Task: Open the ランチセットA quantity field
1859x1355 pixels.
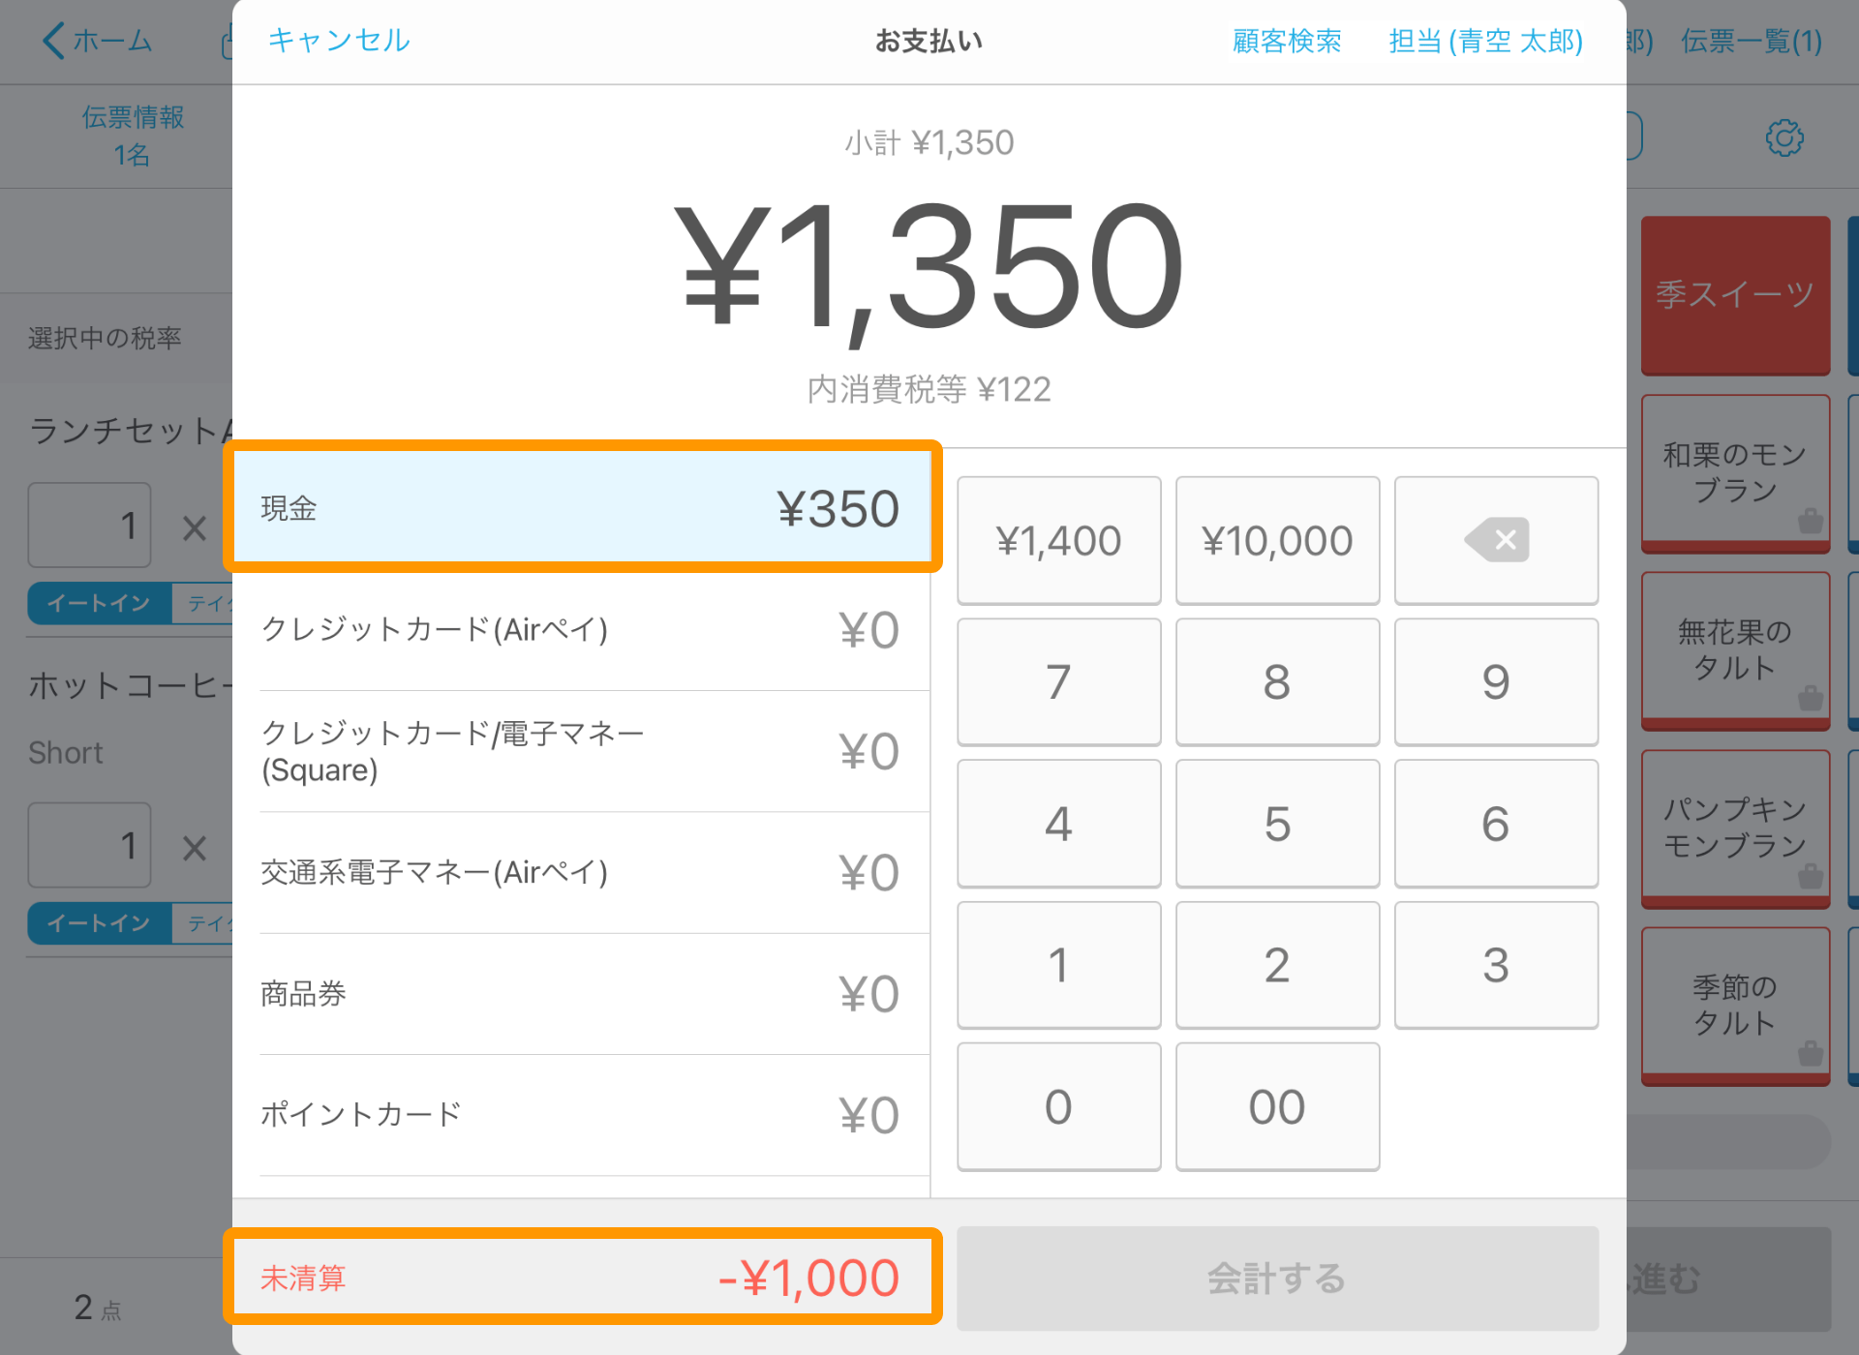Action: point(89,524)
